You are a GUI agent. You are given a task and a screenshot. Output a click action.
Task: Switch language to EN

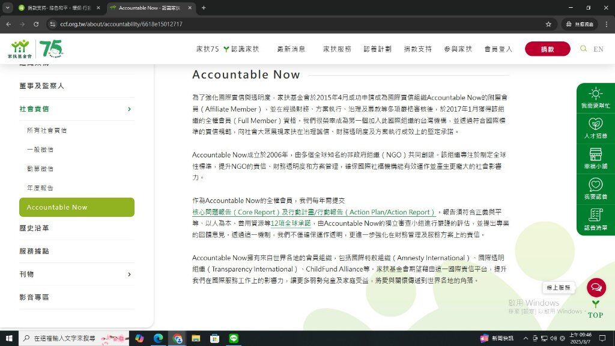click(x=598, y=49)
